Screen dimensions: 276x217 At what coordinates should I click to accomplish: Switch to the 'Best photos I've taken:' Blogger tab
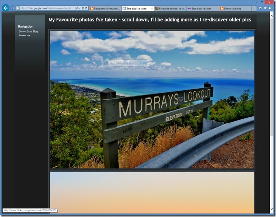tap(105, 8)
